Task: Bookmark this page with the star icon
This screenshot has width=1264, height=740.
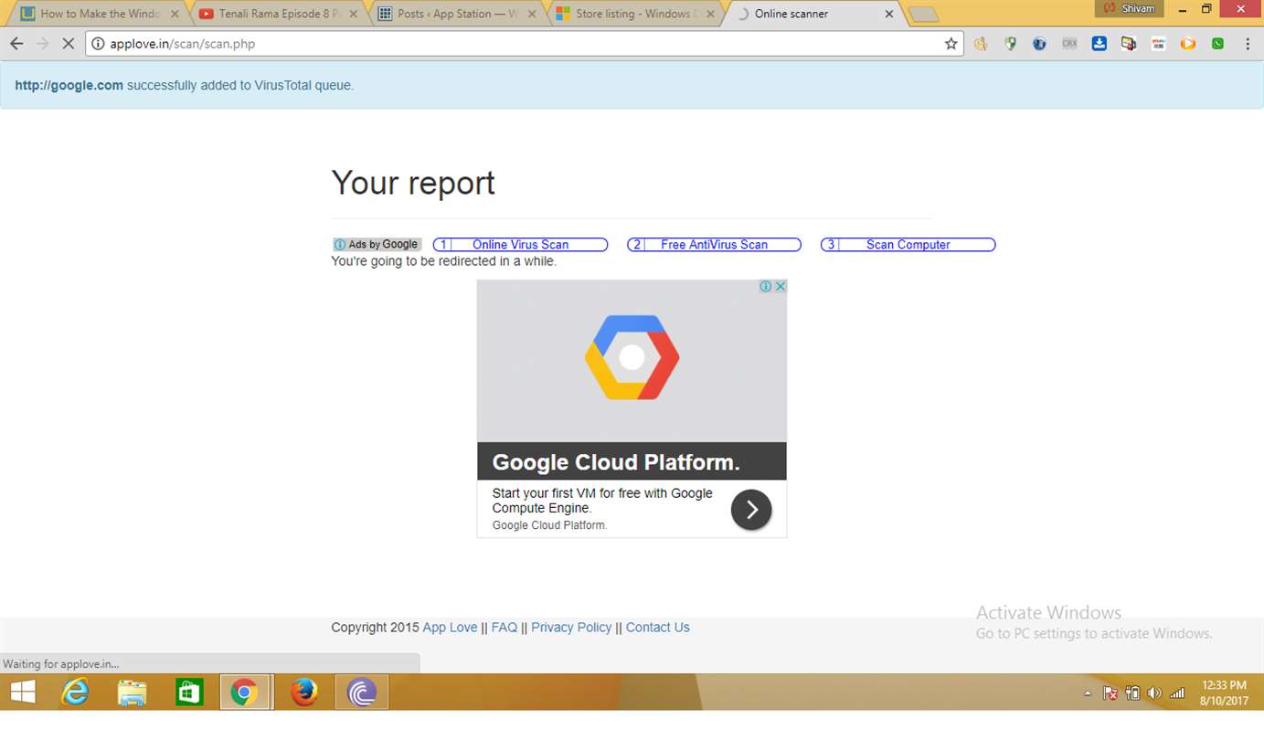Action: (x=951, y=44)
